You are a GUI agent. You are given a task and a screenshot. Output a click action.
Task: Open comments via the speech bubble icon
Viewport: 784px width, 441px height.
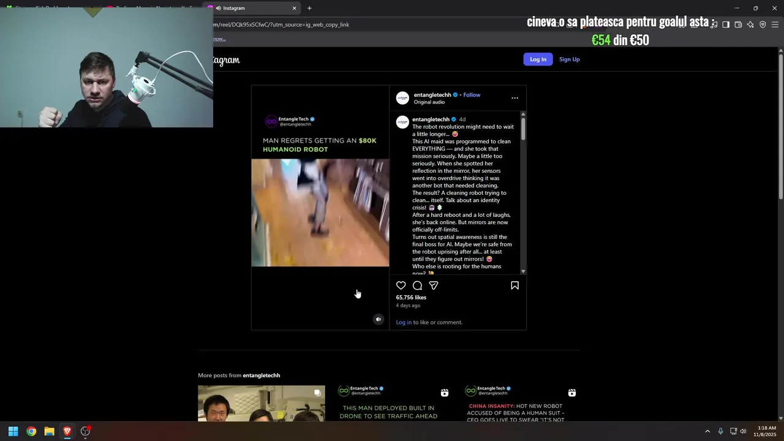417,285
